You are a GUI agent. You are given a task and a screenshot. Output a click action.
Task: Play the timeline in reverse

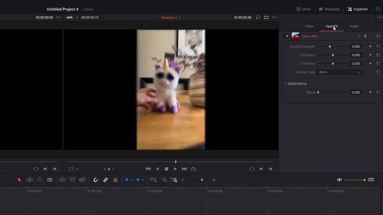click(x=157, y=169)
